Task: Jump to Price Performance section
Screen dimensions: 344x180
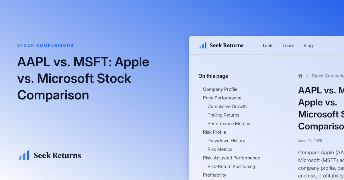Action: coord(222,98)
